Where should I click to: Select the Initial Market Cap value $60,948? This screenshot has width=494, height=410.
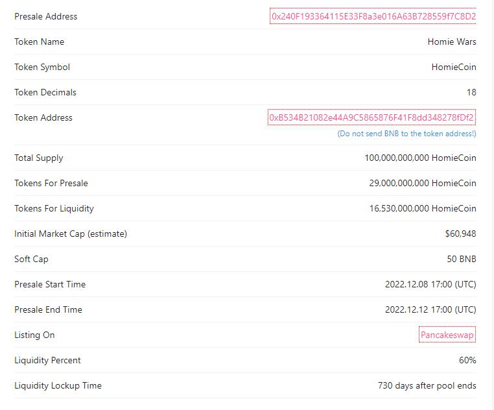[460, 234]
